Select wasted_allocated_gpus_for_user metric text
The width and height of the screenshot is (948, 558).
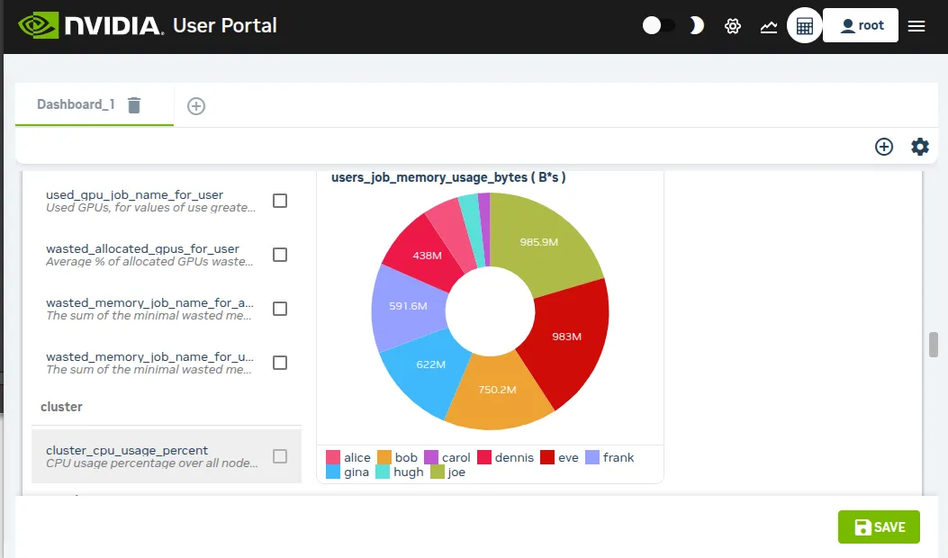coord(142,248)
